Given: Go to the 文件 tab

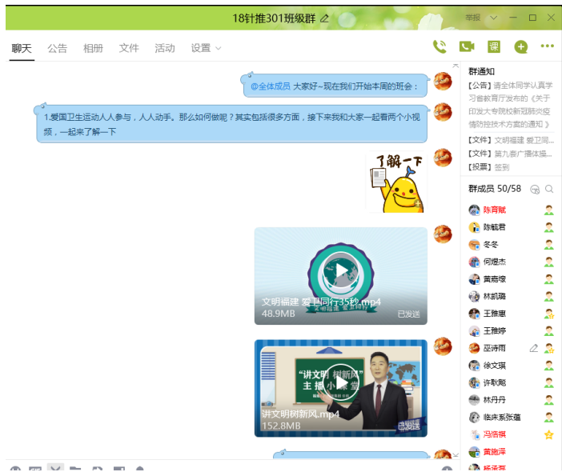Looking at the screenshot, I should [129, 48].
